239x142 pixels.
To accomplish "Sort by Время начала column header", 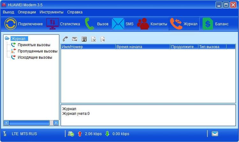I will point(143,46).
